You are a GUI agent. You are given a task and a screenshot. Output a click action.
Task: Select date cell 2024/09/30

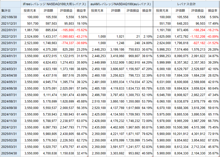coord(10,108)
